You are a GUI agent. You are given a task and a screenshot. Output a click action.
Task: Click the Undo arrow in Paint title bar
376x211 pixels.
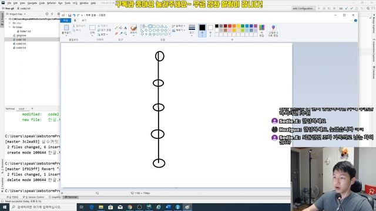coord(74,15)
